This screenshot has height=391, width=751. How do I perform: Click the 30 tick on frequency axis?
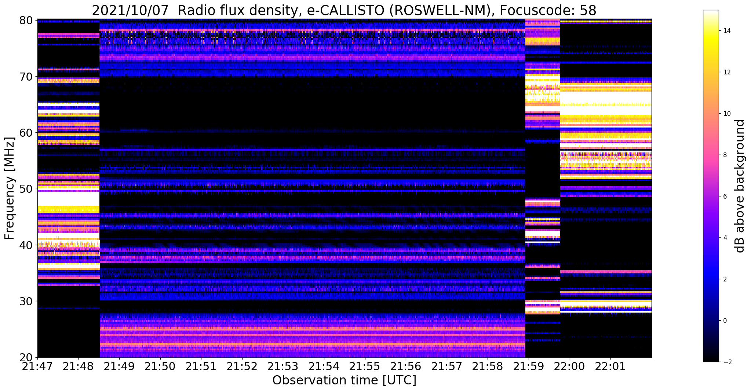(26, 301)
